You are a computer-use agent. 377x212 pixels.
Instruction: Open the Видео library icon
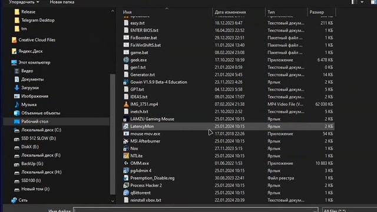[17, 71]
